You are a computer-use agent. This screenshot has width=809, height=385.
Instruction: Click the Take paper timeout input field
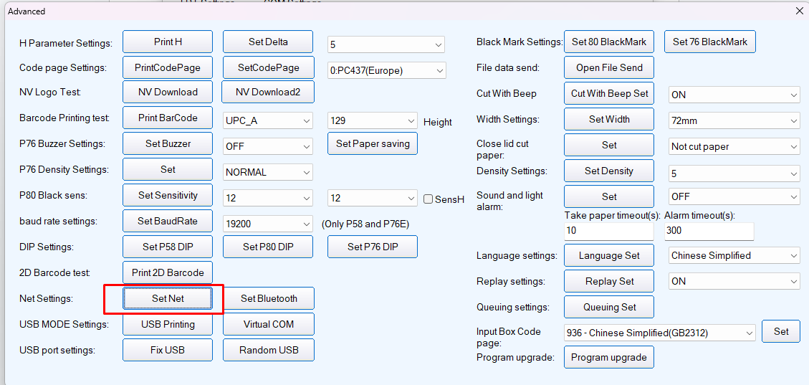point(608,231)
